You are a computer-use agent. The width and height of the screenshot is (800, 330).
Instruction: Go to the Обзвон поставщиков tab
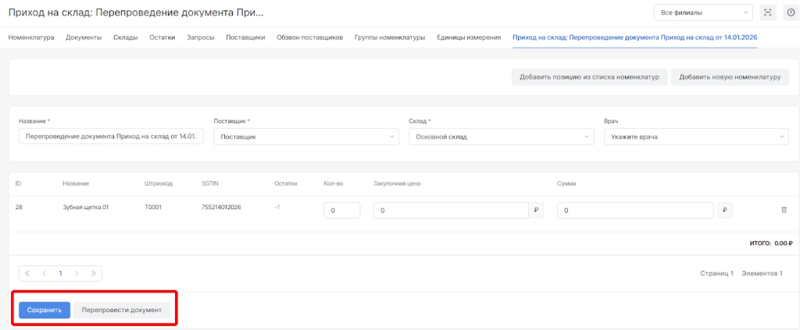pos(309,37)
